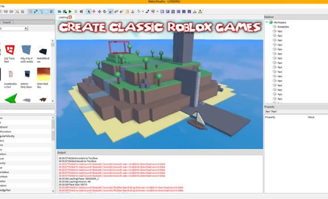The image size is (328, 199).
Task: Click the filter field above the object list
Action: point(27,112)
